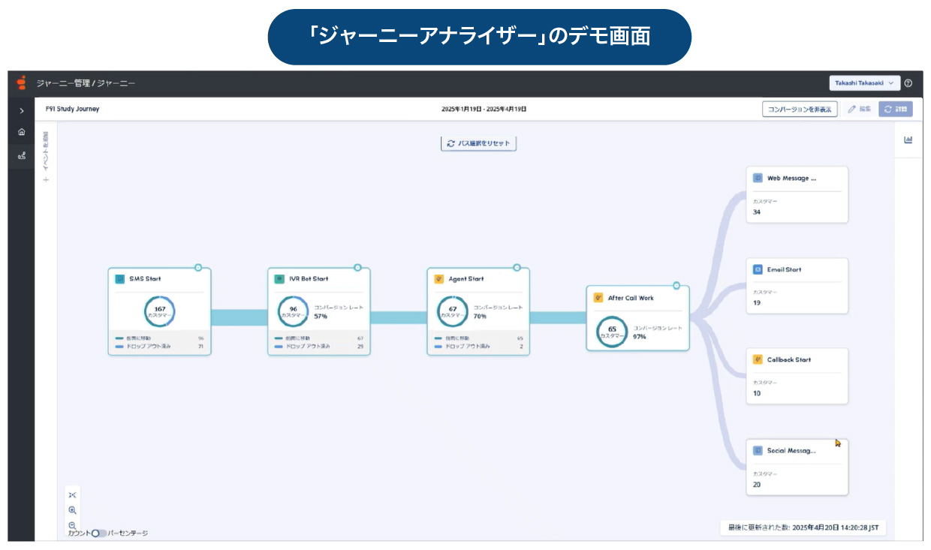Click the 67 customers ring in Agent Start
The width and height of the screenshot is (931, 550).
click(453, 311)
